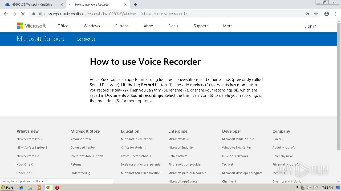Show hidden tray icons arrow
The height and width of the screenshot is (191, 341).
[297, 188]
